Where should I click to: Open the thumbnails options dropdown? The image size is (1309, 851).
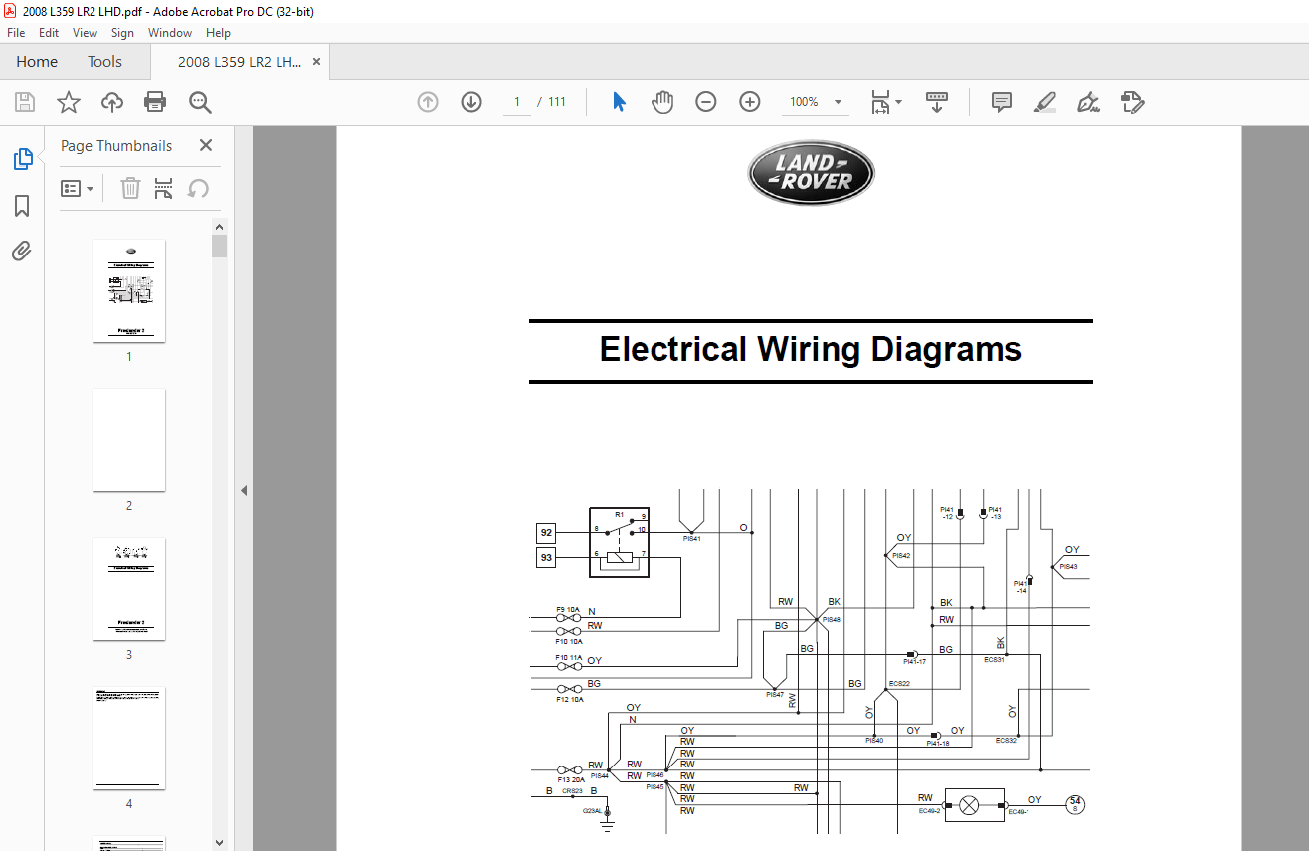[x=78, y=188]
